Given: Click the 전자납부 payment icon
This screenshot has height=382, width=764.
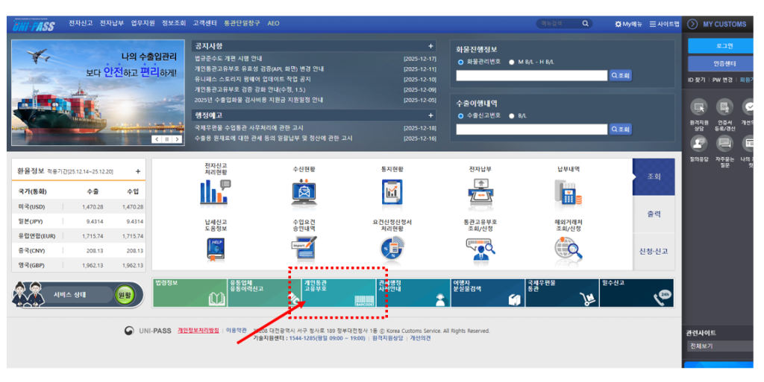Looking at the screenshot, I should tap(480, 192).
